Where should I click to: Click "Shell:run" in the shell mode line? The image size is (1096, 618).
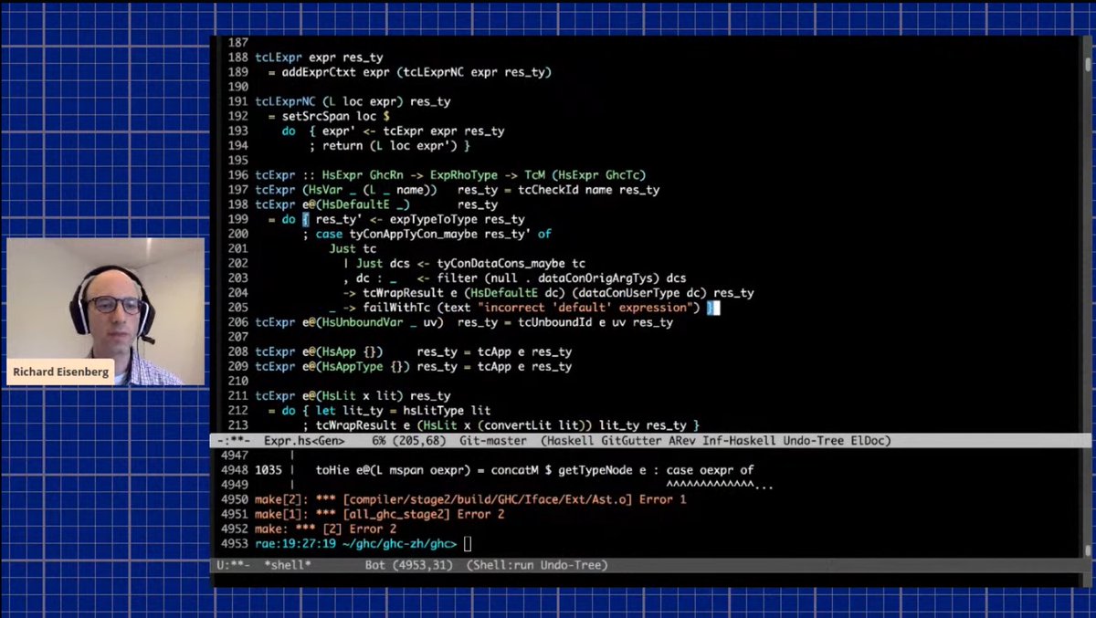(x=503, y=565)
